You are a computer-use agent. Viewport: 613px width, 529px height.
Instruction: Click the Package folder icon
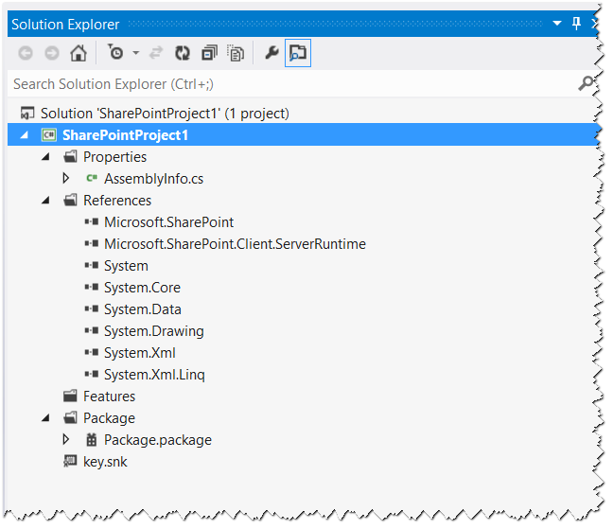pyautogui.click(x=70, y=418)
